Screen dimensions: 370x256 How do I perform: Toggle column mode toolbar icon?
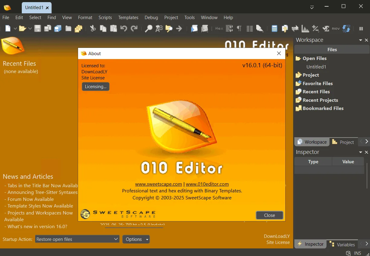250,28
